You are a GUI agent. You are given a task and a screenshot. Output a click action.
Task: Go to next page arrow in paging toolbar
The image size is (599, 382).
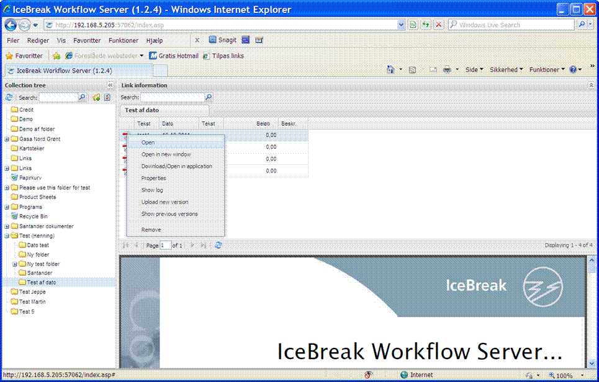click(x=192, y=246)
